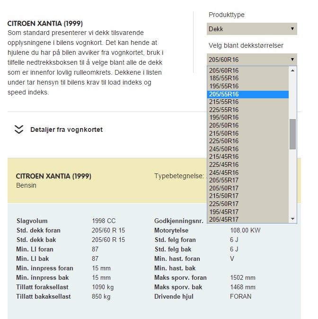Screen dimensions: 318x319
Task: Click Min. hast. foran value V
Action: pyautogui.click(x=232, y=259)
